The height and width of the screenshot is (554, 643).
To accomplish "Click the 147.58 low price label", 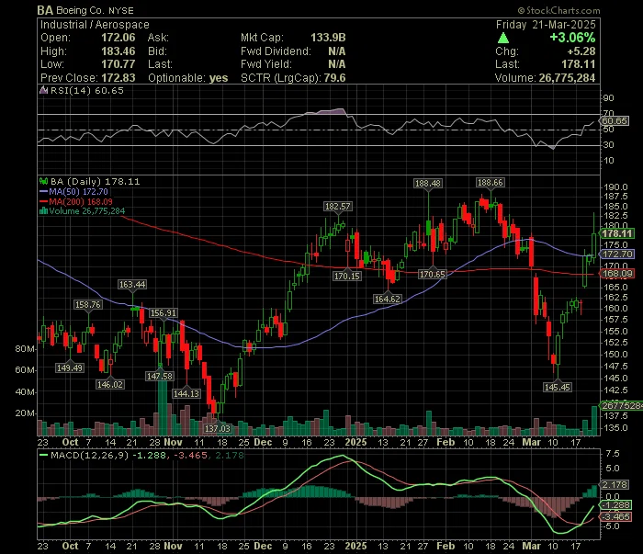I will pyautogui.click(x=160, y=376).
